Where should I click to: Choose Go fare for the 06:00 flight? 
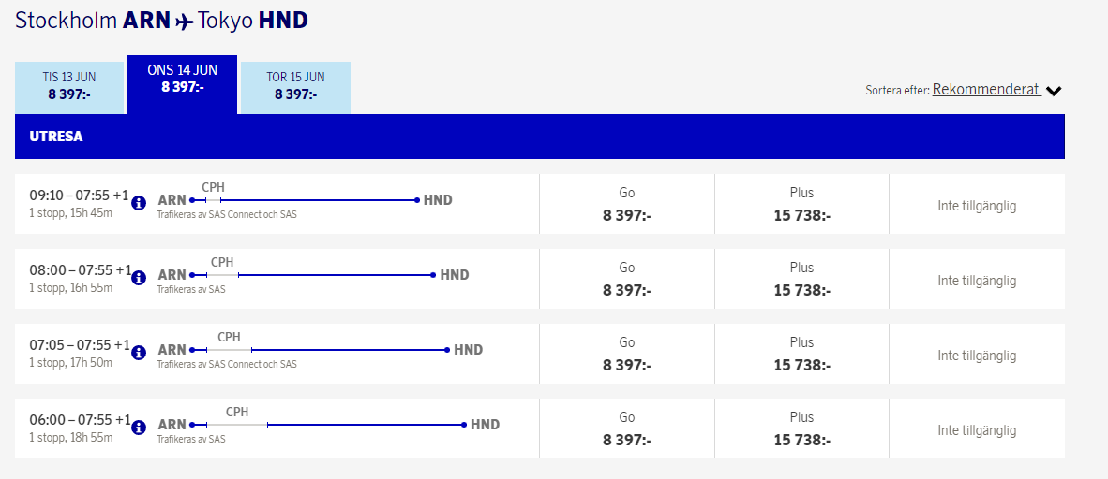pos(626,428)
